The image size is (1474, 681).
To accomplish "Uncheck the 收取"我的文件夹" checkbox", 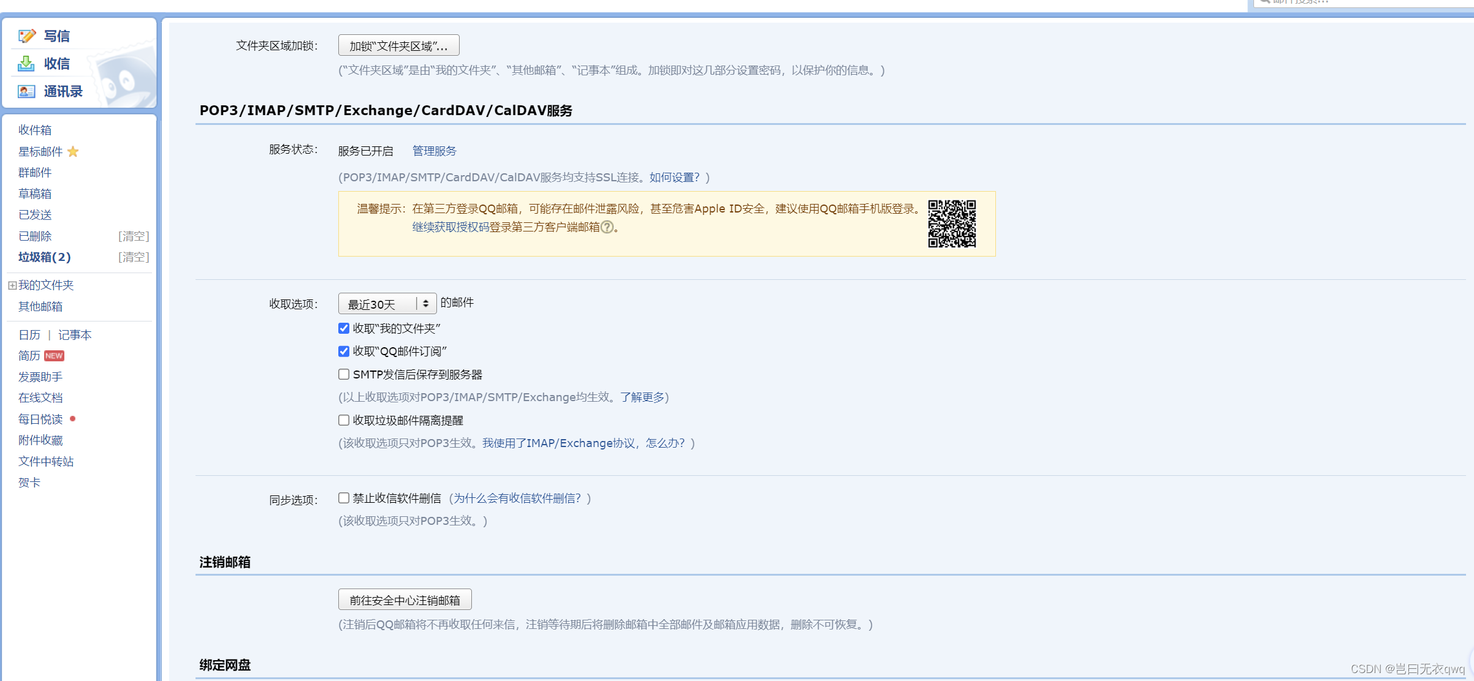I will [x=344, y=328].
